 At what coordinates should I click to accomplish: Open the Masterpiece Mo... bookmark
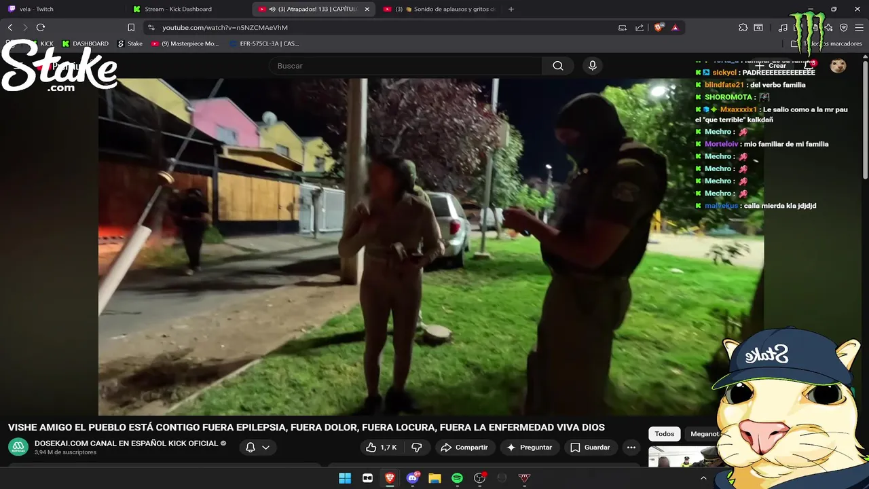tap(185, 43)
